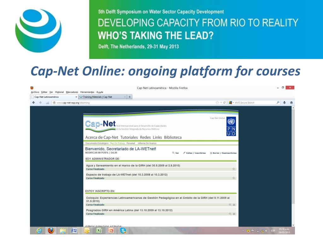Open the Marcadores menu
The width and height of the screenshot is (323, 242).
click(x=72, y=92)
